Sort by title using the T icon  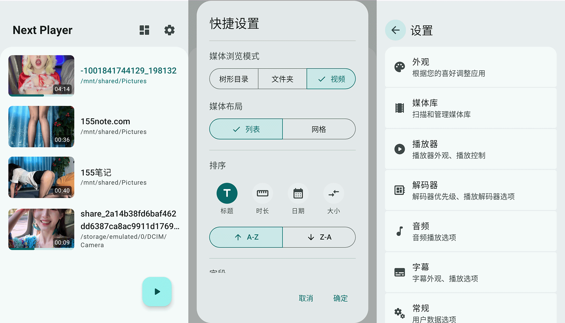227,193
